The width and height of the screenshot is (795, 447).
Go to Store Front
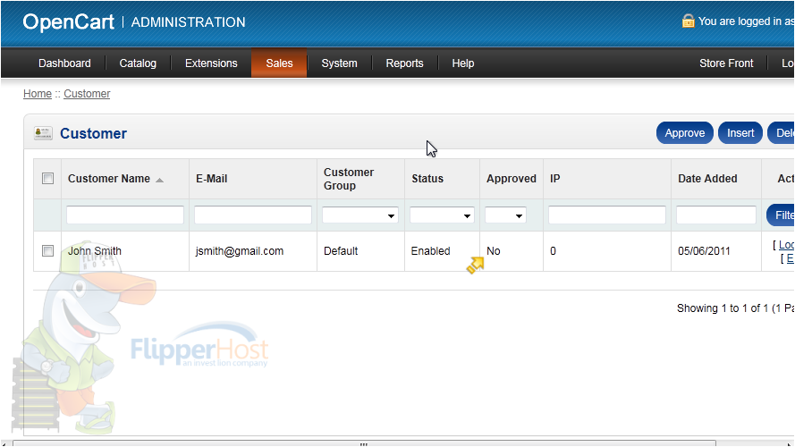pyautogui.click(x=726, y=63)
